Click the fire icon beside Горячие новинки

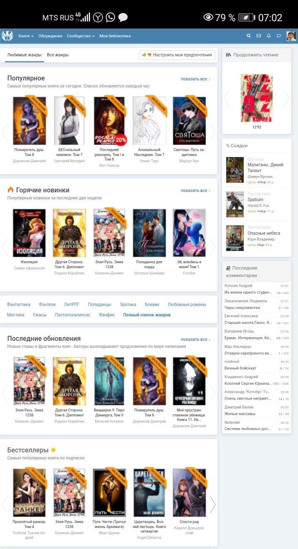(10, 189)
